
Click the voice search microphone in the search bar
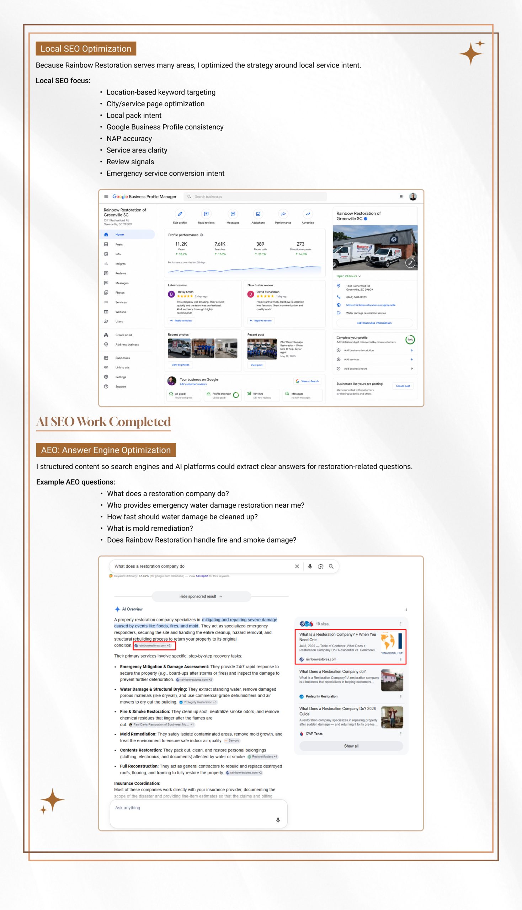(x=310, y=566)
